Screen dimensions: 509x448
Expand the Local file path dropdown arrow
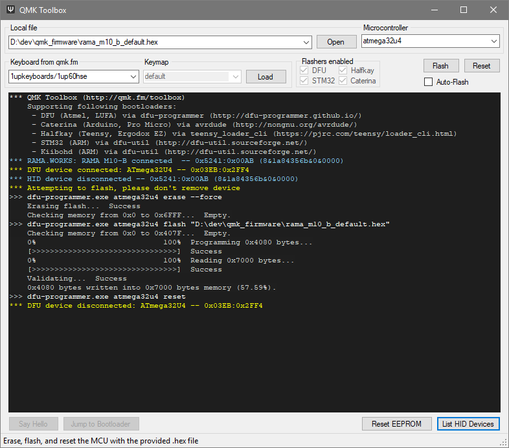click(x=306, y=43)
